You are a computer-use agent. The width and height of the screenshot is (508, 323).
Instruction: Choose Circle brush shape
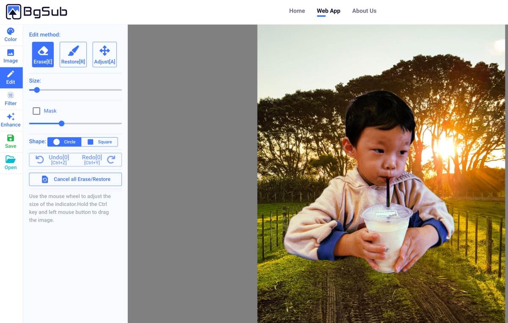(x=64, y=142)
